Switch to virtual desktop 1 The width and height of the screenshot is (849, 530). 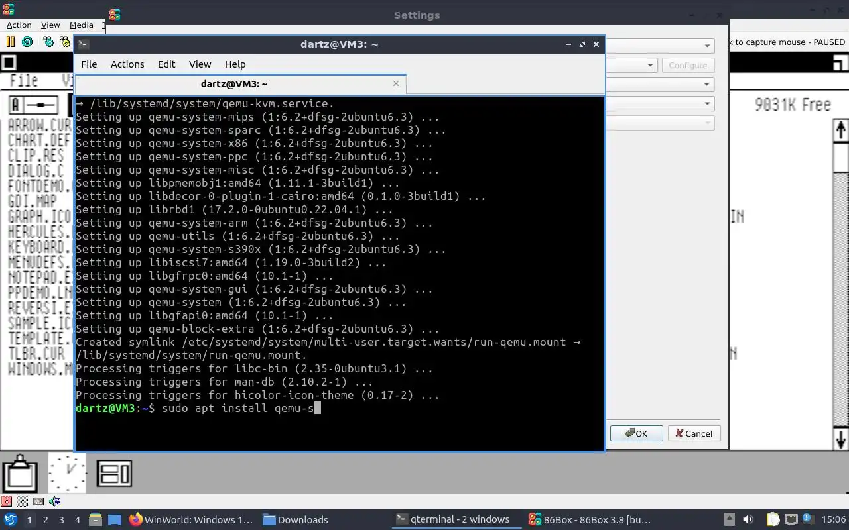point(29,519)
